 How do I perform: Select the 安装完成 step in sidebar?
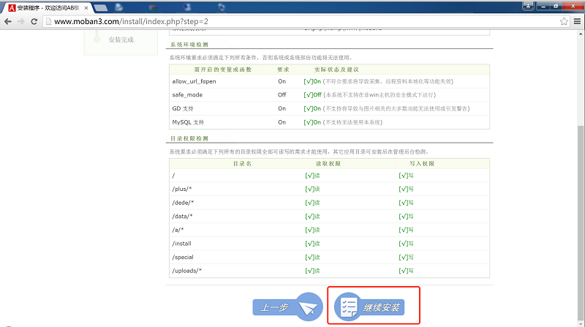click(x=121, y=40)
